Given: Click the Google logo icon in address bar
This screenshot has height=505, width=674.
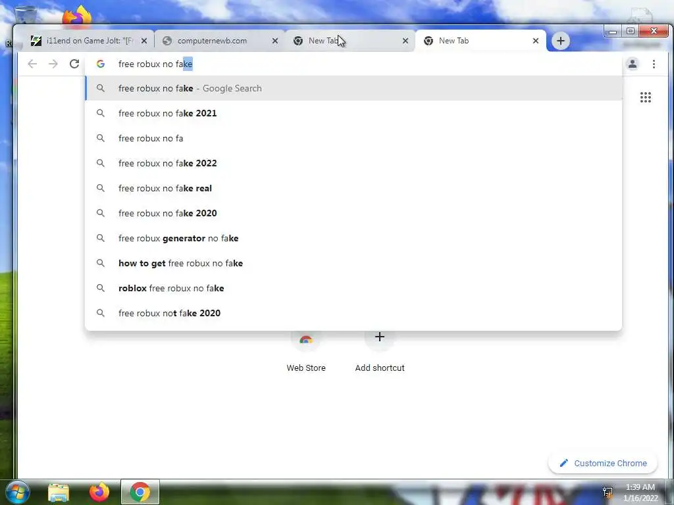Looking at the screenshot, I should point(101,64).
